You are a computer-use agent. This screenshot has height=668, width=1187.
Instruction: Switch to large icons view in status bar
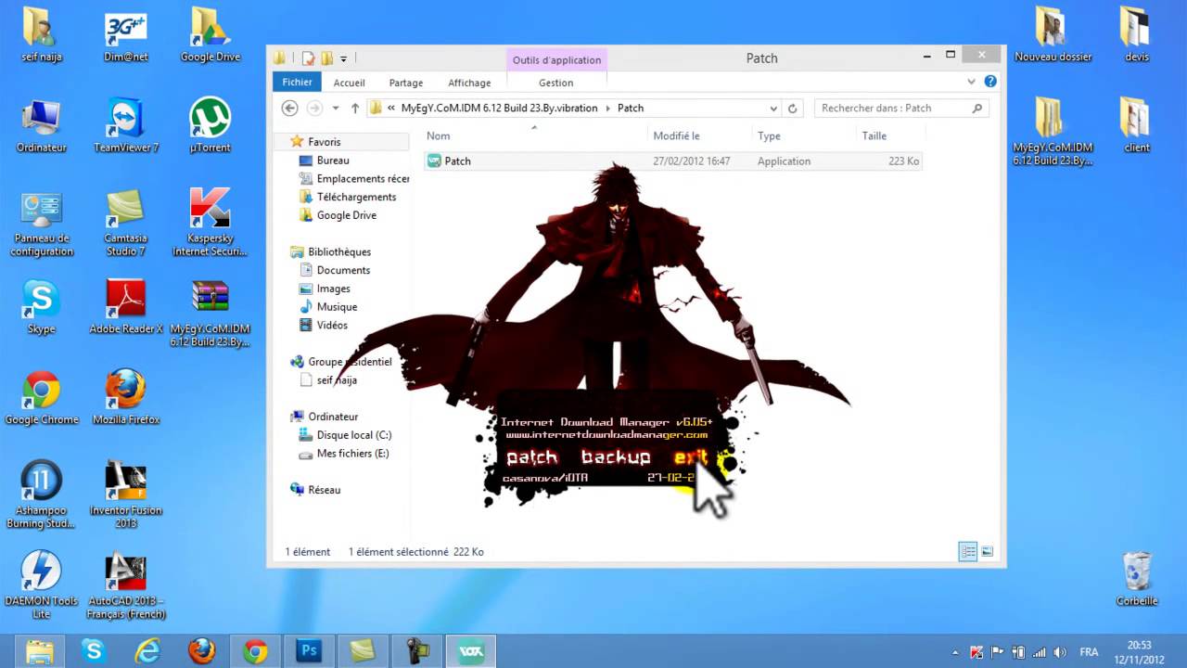[987, 551]
